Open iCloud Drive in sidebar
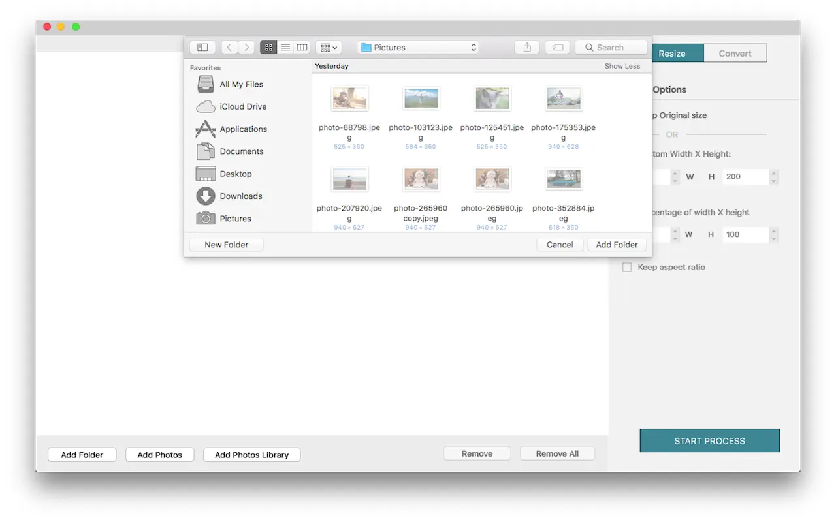The height and width of the screenshot is (522, 836). 242,106
